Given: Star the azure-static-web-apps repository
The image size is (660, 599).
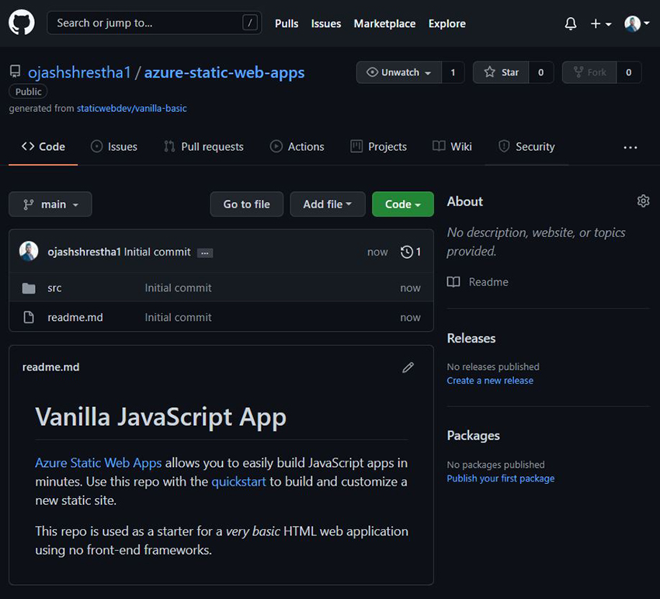Looking at the screenshot, I should 500,71.
